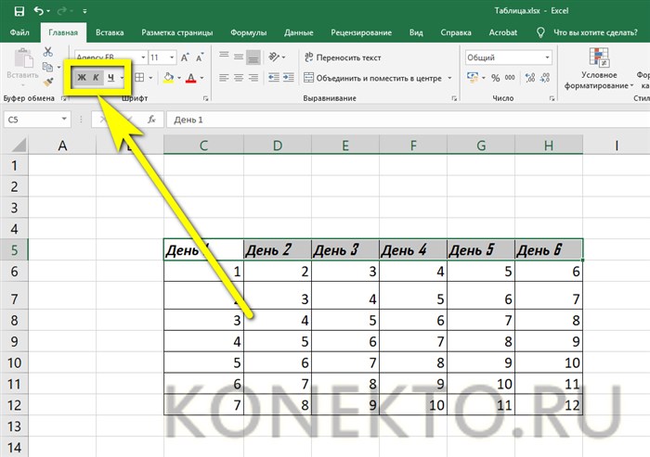Toggle bold with the Ж button
This screenshot has width=650, height=457.
82,78
